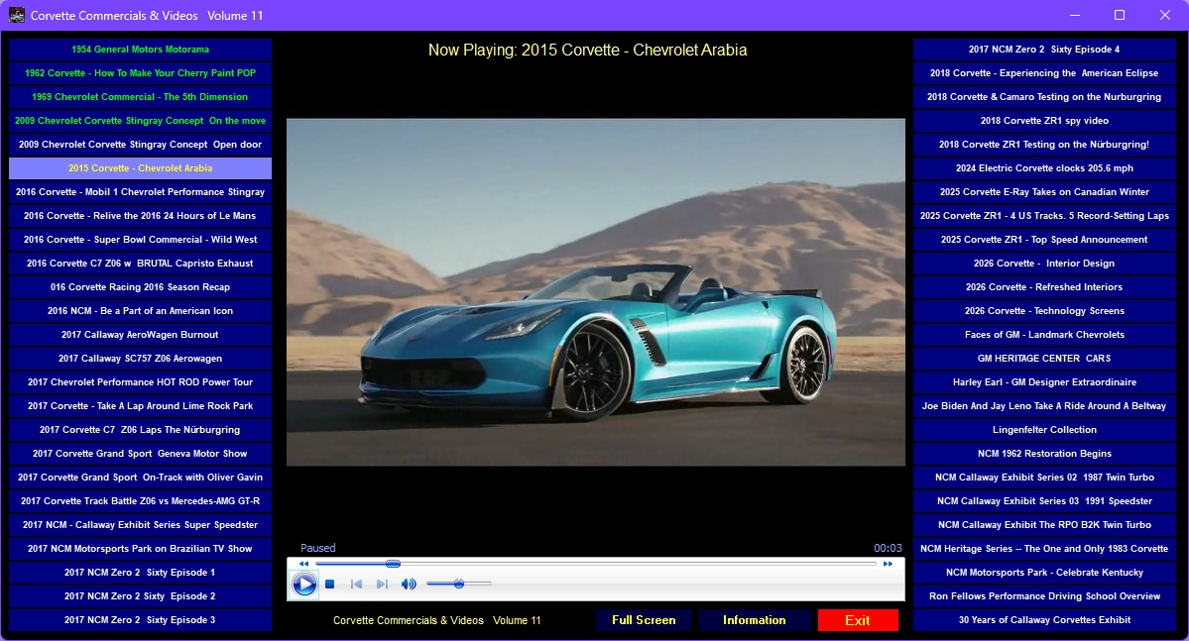The height and width of the screenshot is (641, 1189).
Task: Play 2017 Callaway AeroWagen Burnout
Action: (x=140, y=334)
